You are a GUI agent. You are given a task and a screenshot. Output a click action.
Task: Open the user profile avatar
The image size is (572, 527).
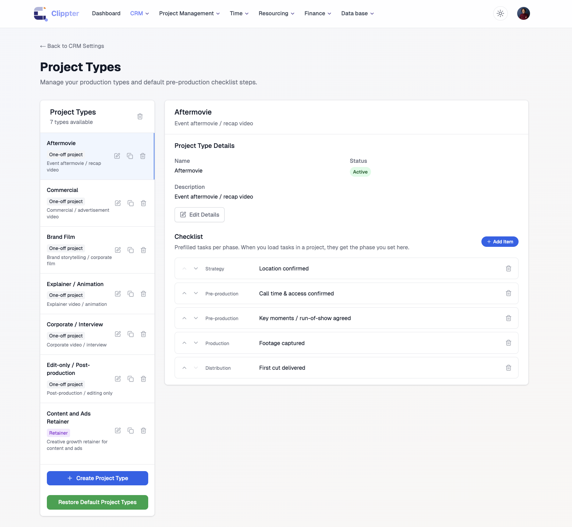point(523,14)
